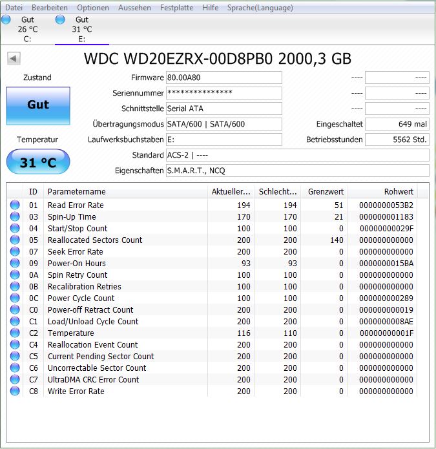Screen dimensions: 436x449
Task: Click threshold value 140 in Grenzwert column
Action: point(337,240)
